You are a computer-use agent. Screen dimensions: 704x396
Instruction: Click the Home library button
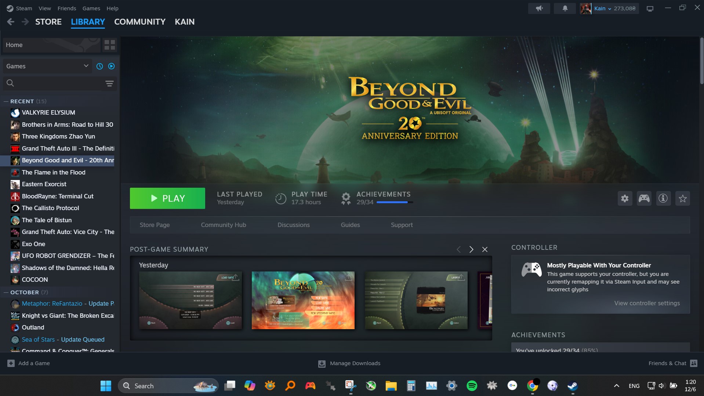(51, 45)
